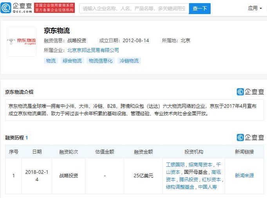Screen dimensions: 267x198
Task: Click the 查一下 search button
Action: (200, 8)
